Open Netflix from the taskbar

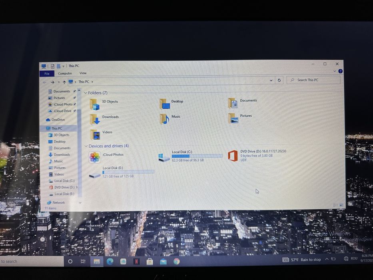pyautogui.click(x=136, y=262)
